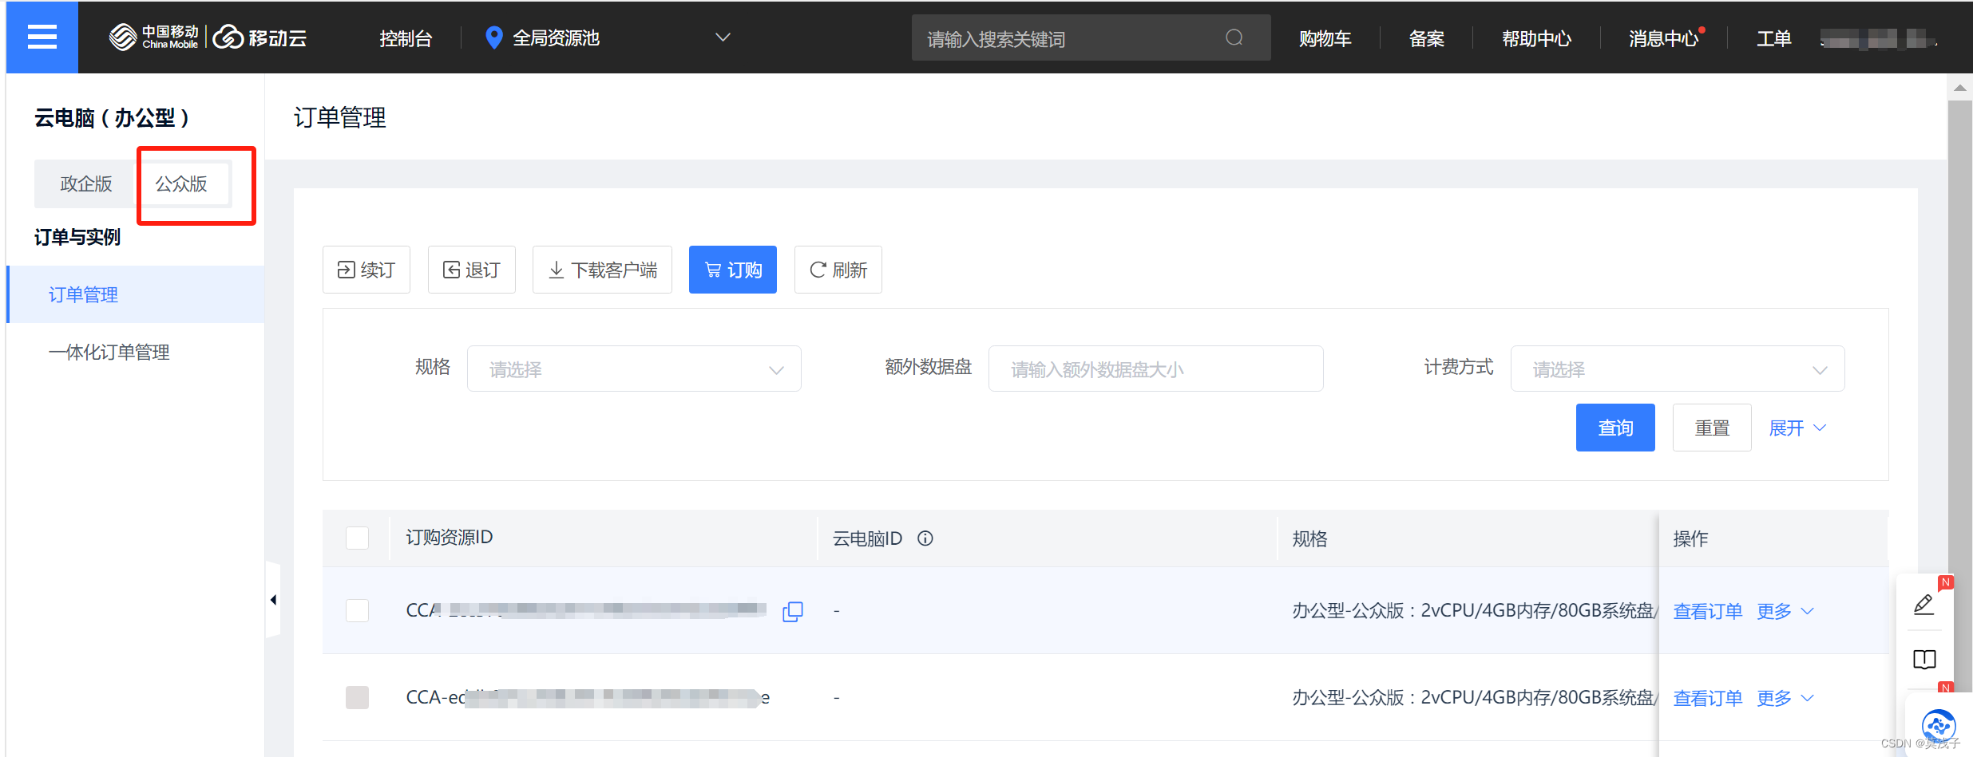The image size is (1973, 757).
Task: Click the China Mobile logo
Action: [153, 37]
